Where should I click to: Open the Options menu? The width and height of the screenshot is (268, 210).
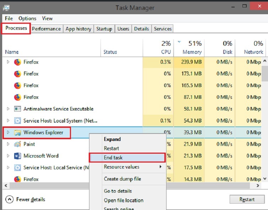(27, 18)
